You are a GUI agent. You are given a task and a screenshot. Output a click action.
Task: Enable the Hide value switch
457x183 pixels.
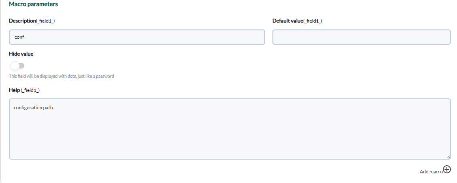[17, 66]
